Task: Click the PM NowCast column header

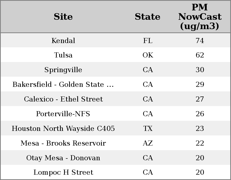Action: coord(200,17)
